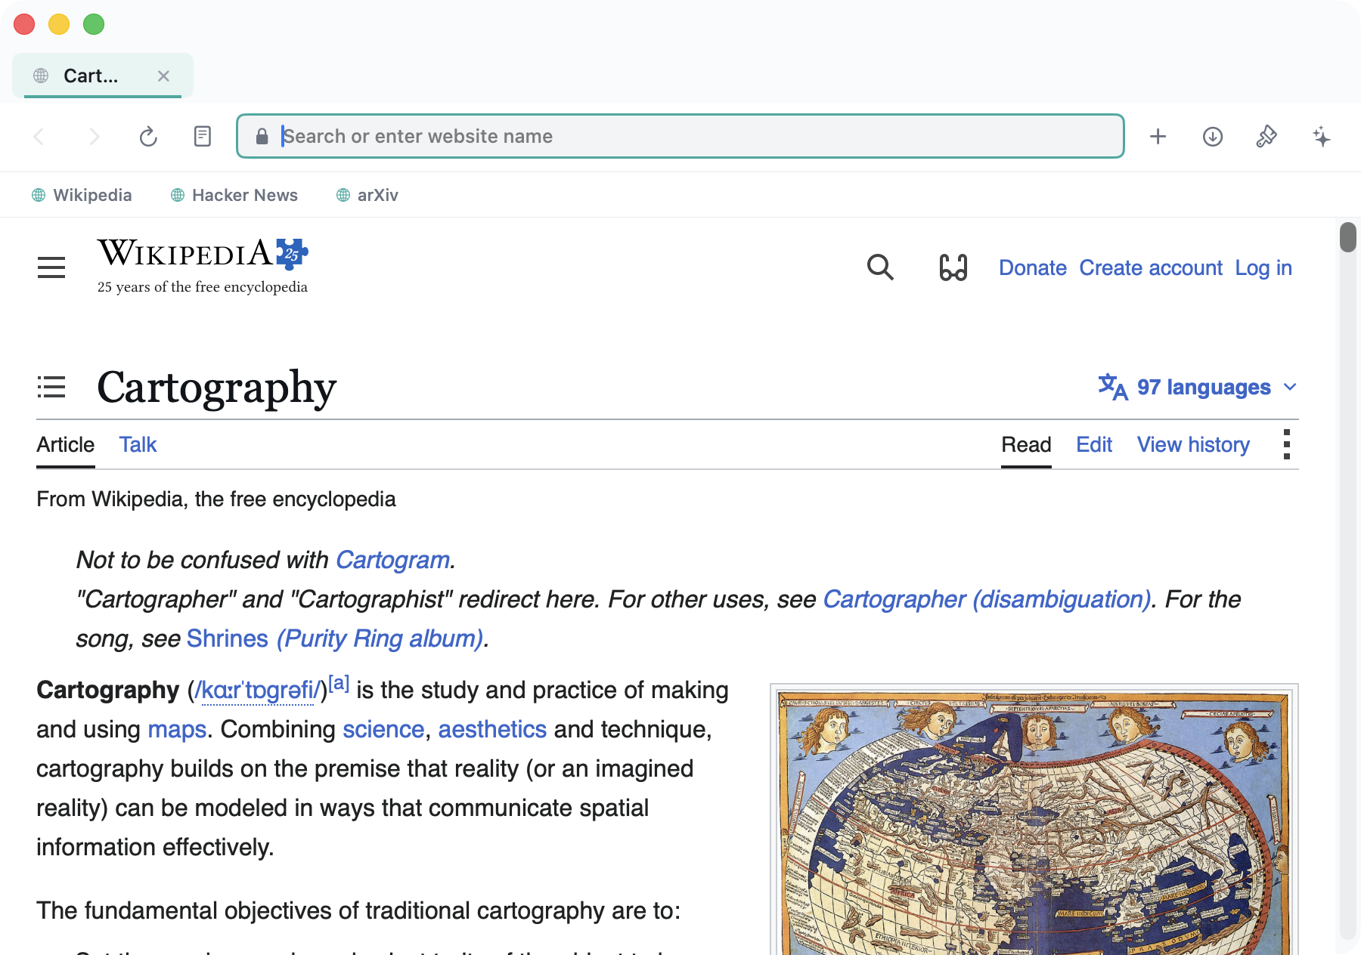
Task: Select the Cart... browser tab
Action: [102, 76]
